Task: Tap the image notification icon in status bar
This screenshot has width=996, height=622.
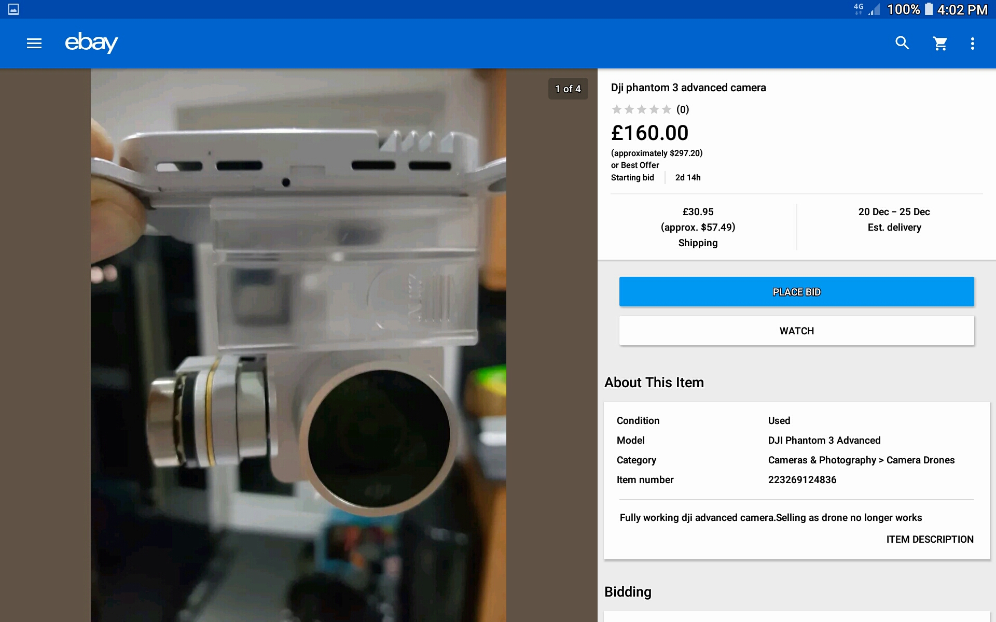Action: (x=13, y=9)
